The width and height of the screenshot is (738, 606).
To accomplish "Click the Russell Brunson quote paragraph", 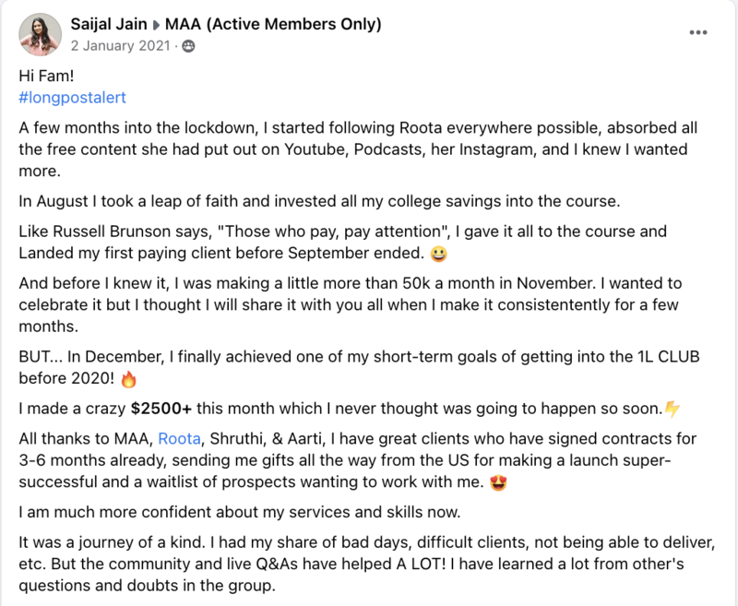I will click(x=342, y=243).
